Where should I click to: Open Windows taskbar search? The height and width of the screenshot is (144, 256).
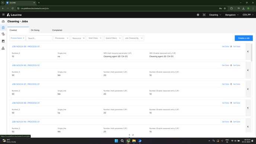122,141
